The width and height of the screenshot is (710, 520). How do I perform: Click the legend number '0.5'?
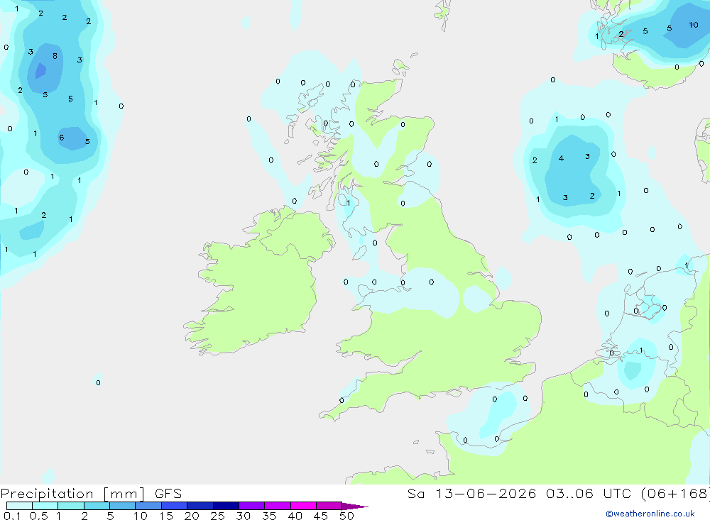point(38,516)
